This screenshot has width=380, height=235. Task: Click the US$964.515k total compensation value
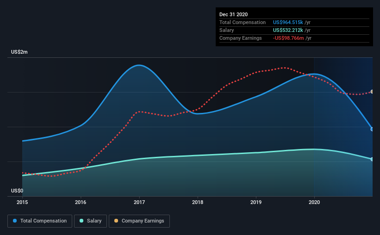288,22
